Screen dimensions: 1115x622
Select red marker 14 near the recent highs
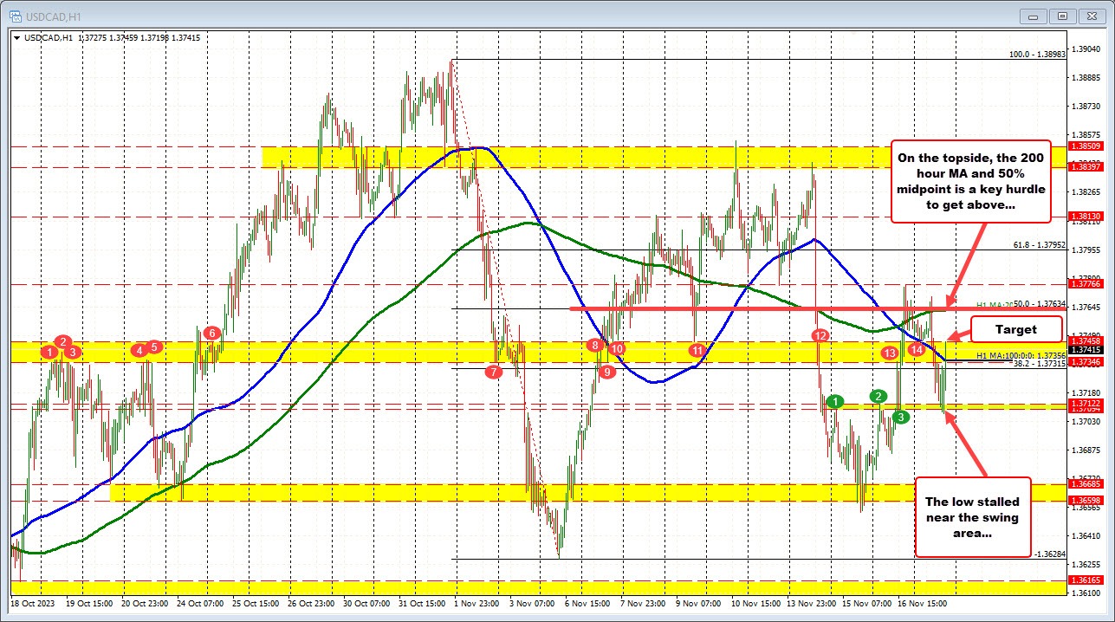[917, 350]
